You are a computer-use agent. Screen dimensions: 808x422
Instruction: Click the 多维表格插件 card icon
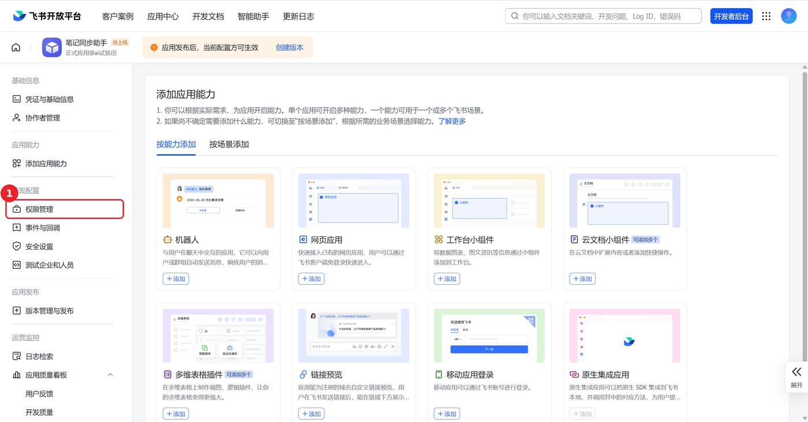point(167,374)
